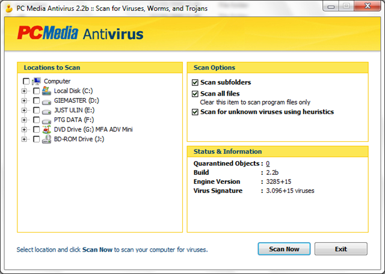
Task: Toggle the Scan all files checkbox
Action: click(195, 94)
